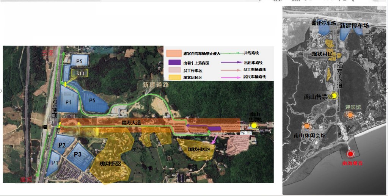
Task: Click the orange 迎宾馆 marker
Action: [x=350, y=115]
